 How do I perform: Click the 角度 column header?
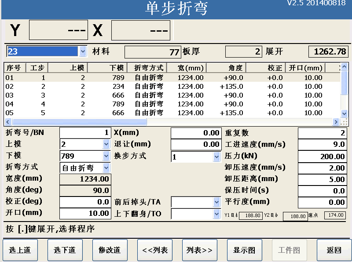[226, 68]
